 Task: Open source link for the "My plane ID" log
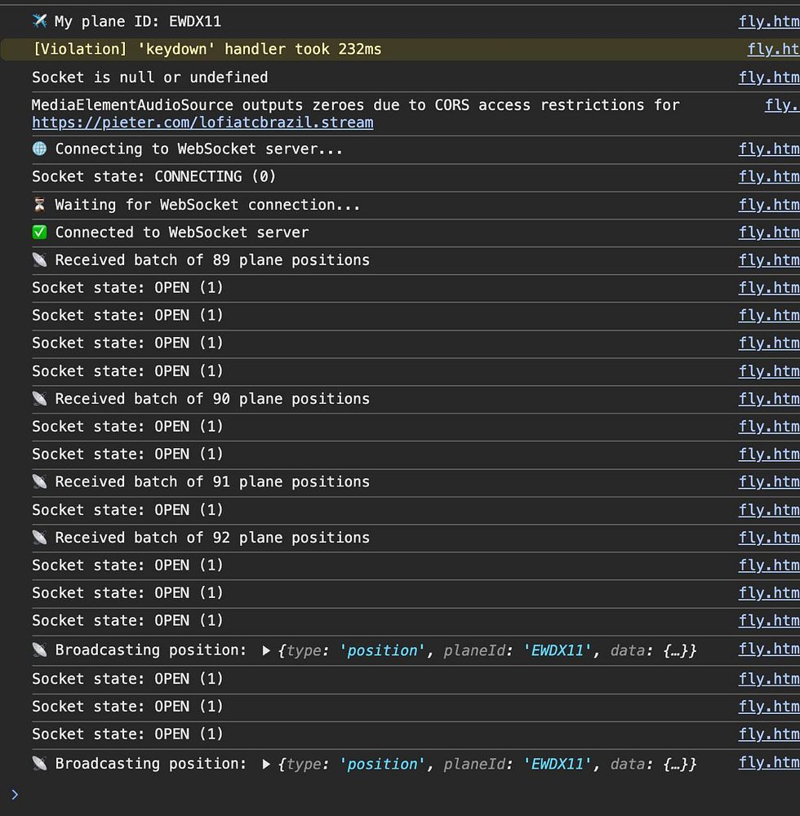[x=769, y=21]
